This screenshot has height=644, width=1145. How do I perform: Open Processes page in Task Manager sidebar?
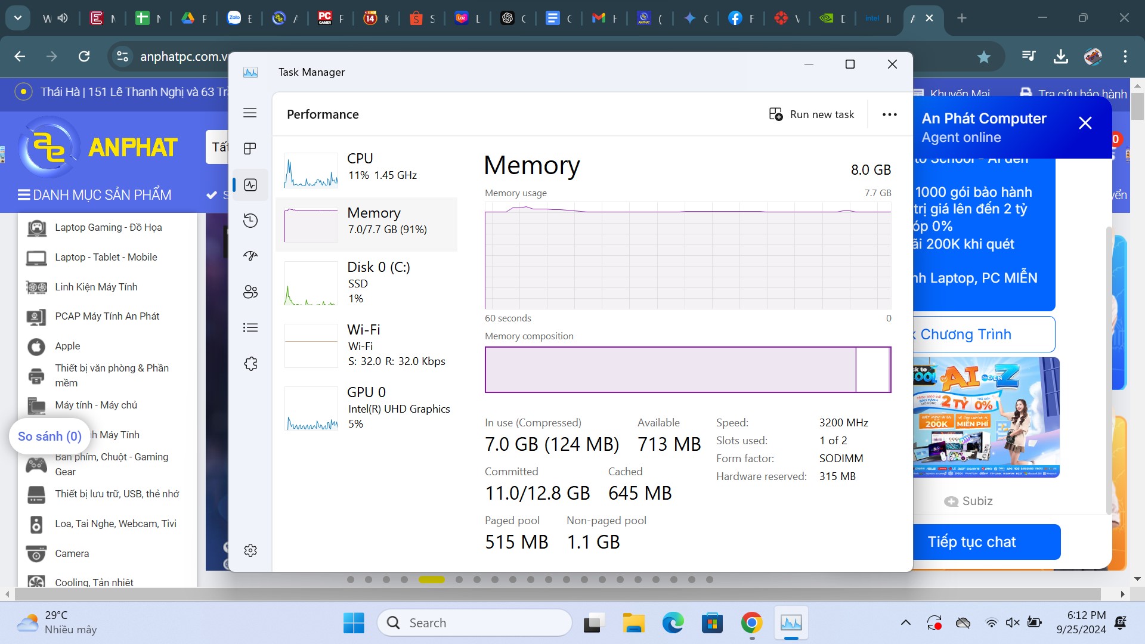[250, 148]
